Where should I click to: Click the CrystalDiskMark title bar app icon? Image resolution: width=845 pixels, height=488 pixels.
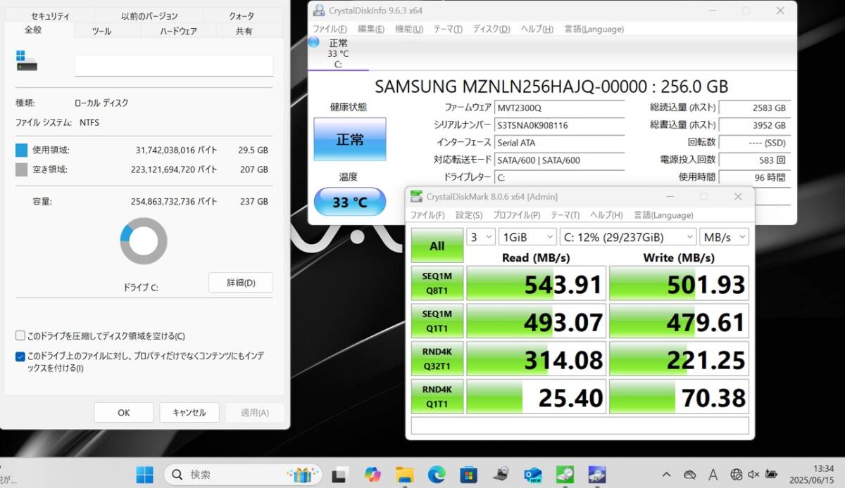point(416,197)
